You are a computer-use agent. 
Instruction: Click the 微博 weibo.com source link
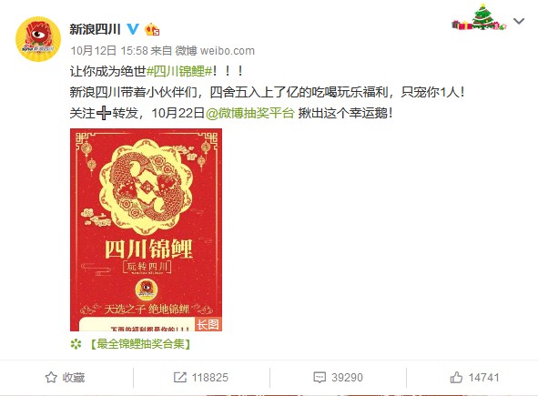click(215, 51)
